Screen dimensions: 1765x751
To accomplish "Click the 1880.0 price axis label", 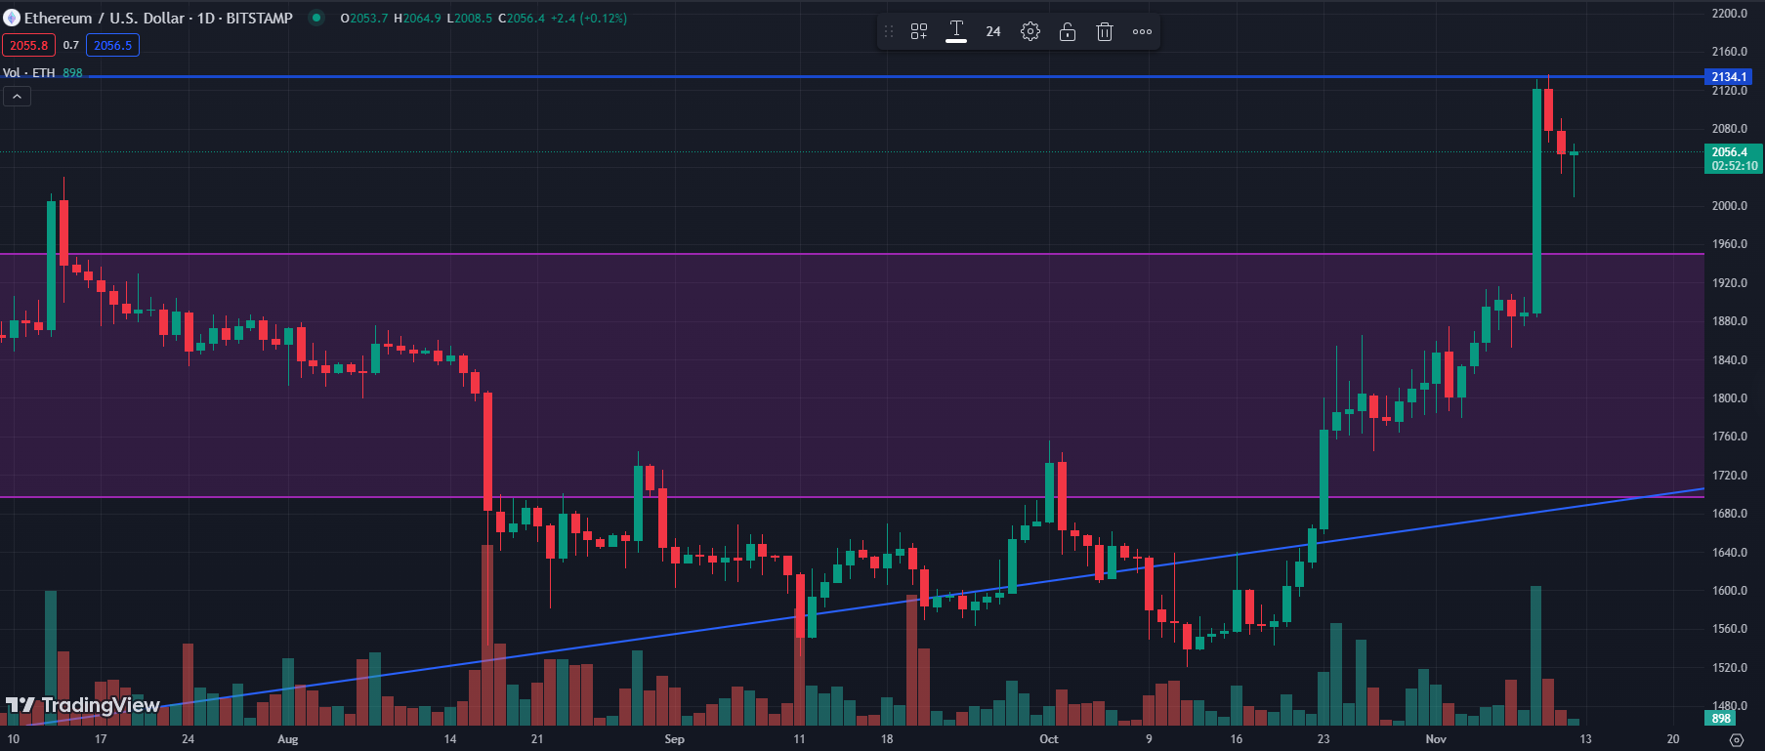I will tap(1730, 321).
